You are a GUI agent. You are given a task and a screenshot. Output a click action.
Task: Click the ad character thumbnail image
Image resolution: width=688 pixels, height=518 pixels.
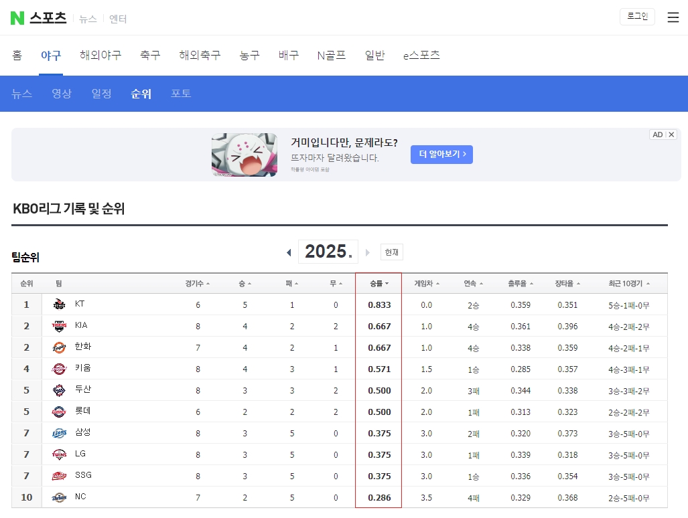click(x=245, y=155)
